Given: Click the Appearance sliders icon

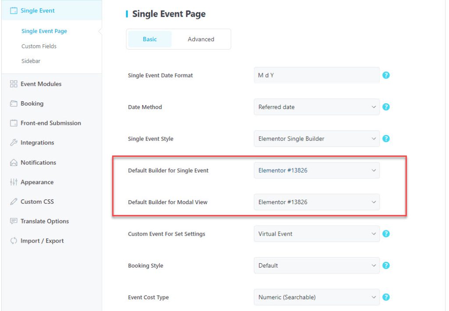Looking at the screenshot, I should (x=14, y=182).
